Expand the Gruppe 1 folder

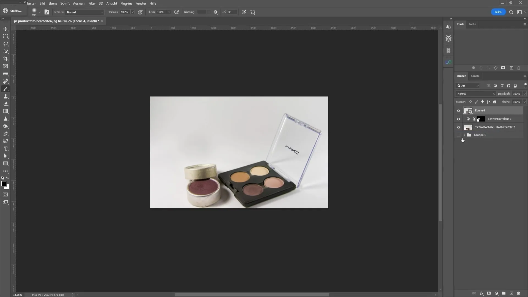point(464,135)
